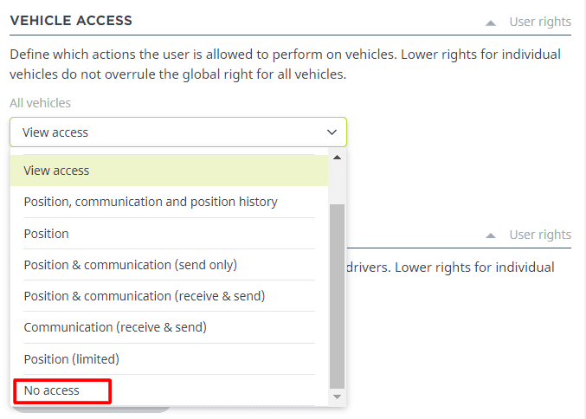Click the dropdown list scroll-down arrow
This screenshot has width=586, height=419.
337,396
